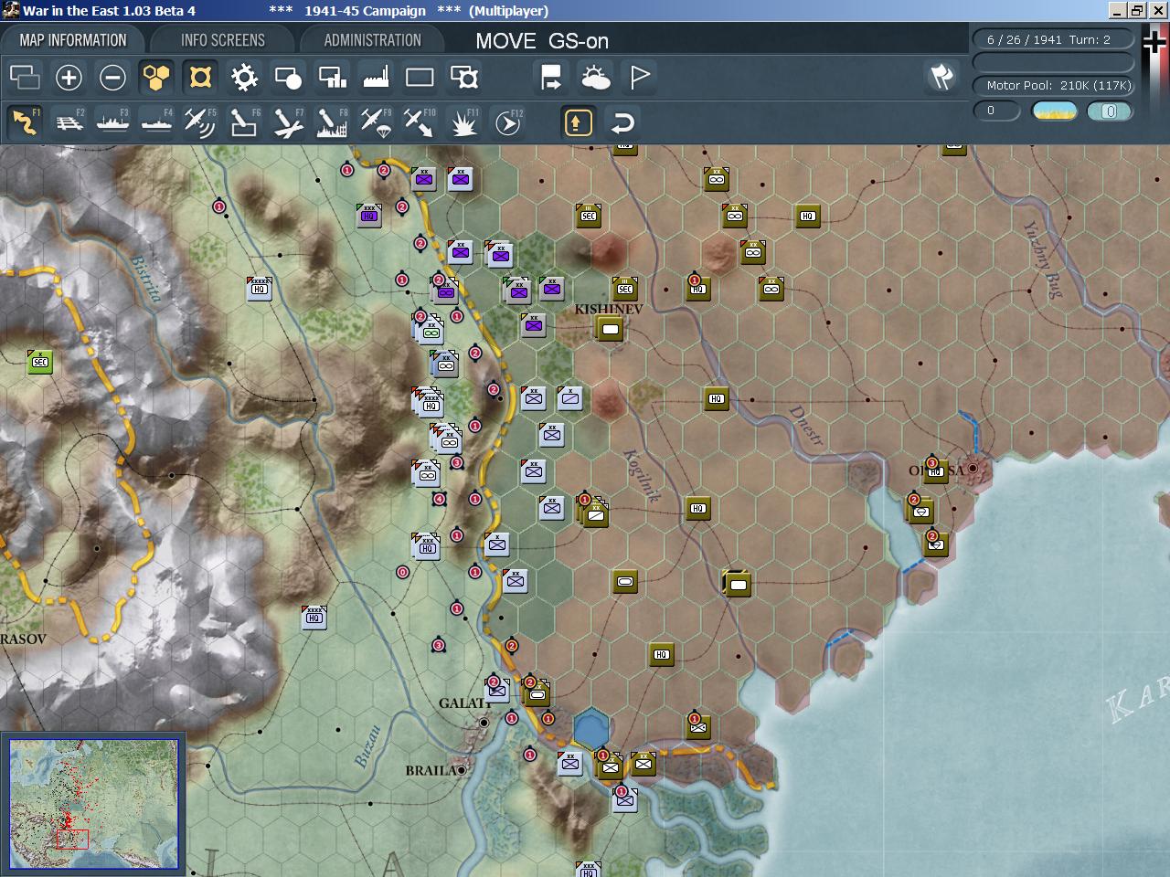Select Air Transfer mode (F10)

coord(420,122)
